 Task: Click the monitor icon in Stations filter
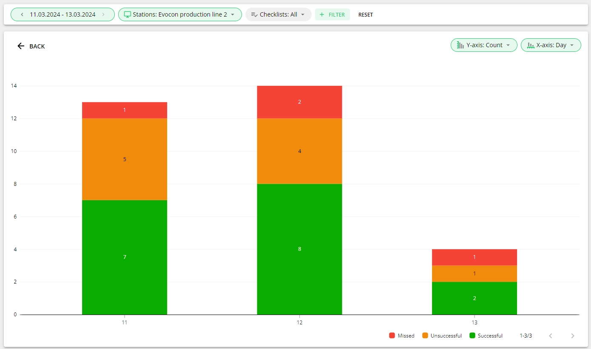click(x=127, y=14)
